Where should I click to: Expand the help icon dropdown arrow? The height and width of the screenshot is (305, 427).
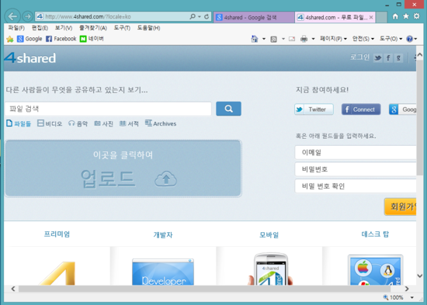(x=415, y=39)
